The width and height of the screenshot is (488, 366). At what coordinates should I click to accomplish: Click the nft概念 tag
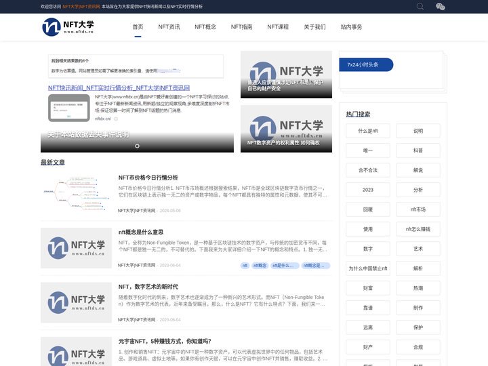(x=260, y=266)
